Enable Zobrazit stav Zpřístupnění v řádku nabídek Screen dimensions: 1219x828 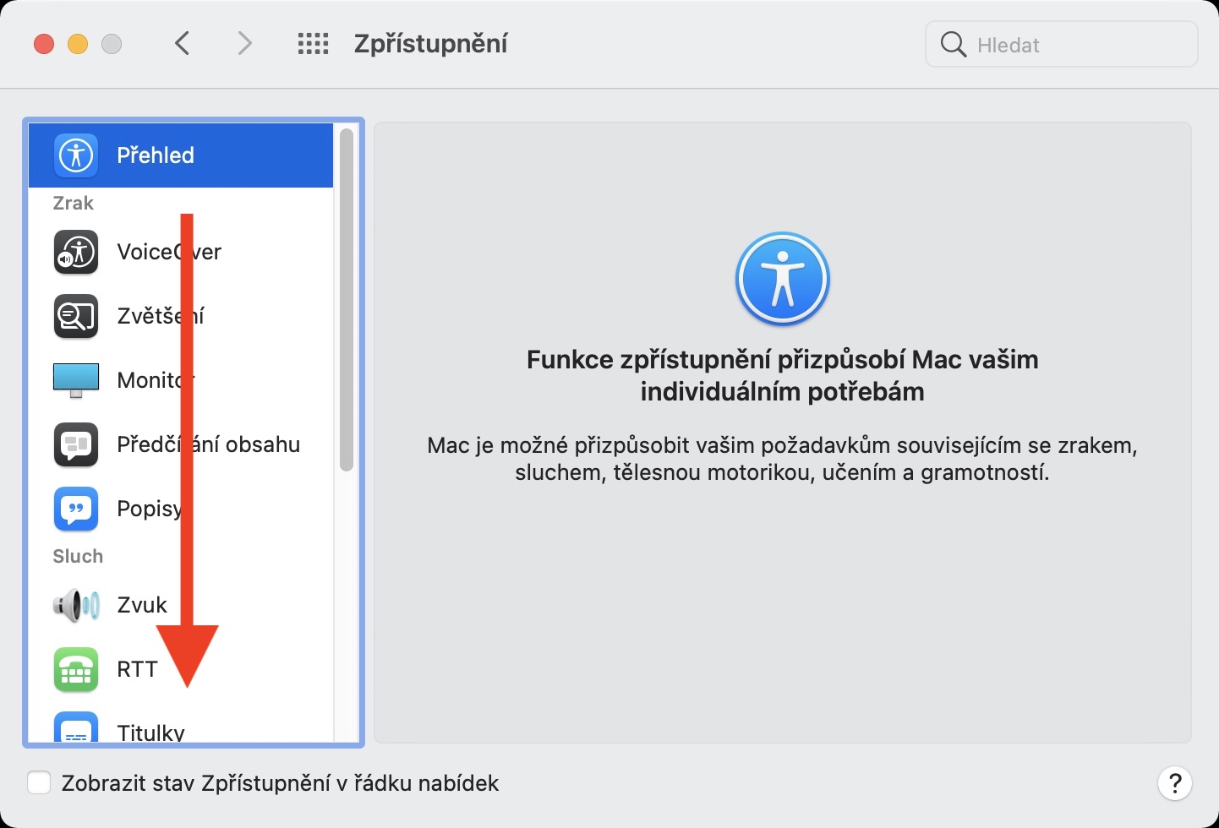click(x=39, y=783)
